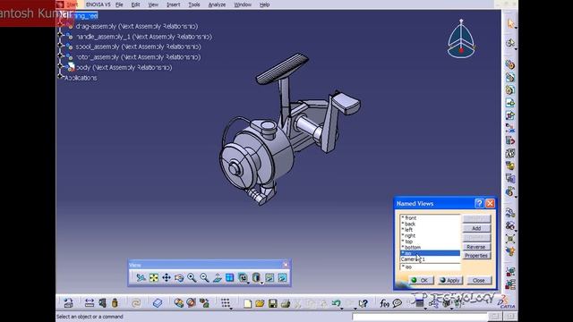The image size is (573, 322).
Task: Click the select arrow icon in right toolbar
Action: coord(510,23)
